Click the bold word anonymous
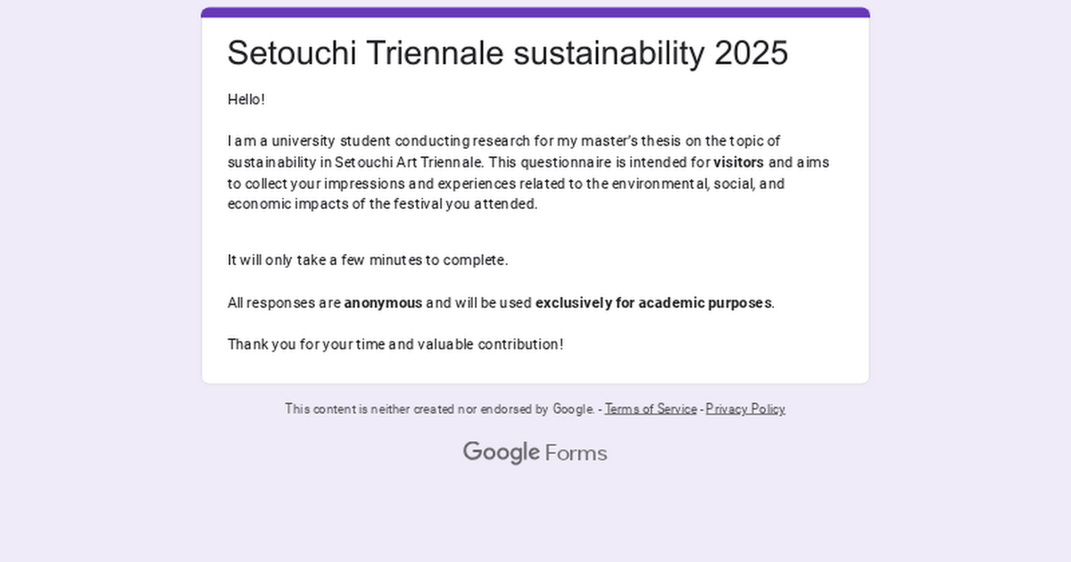 (383, 302)
